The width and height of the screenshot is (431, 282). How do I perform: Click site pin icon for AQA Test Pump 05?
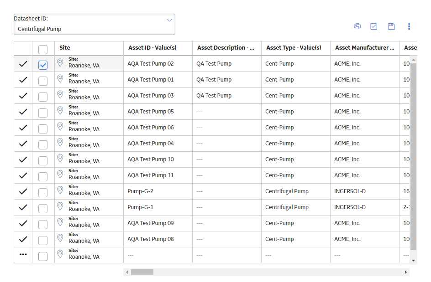(60, 111)
